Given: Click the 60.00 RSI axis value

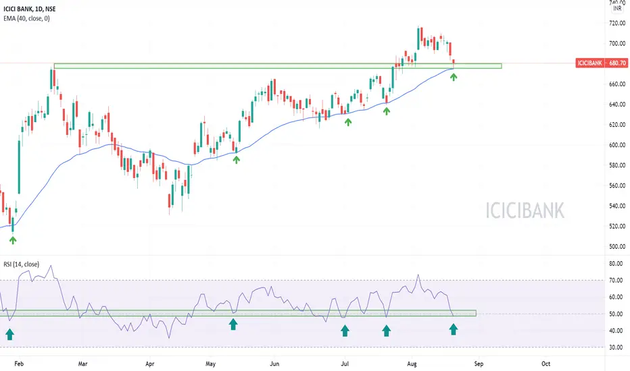Looking at the screenshot, I should 616,297.
